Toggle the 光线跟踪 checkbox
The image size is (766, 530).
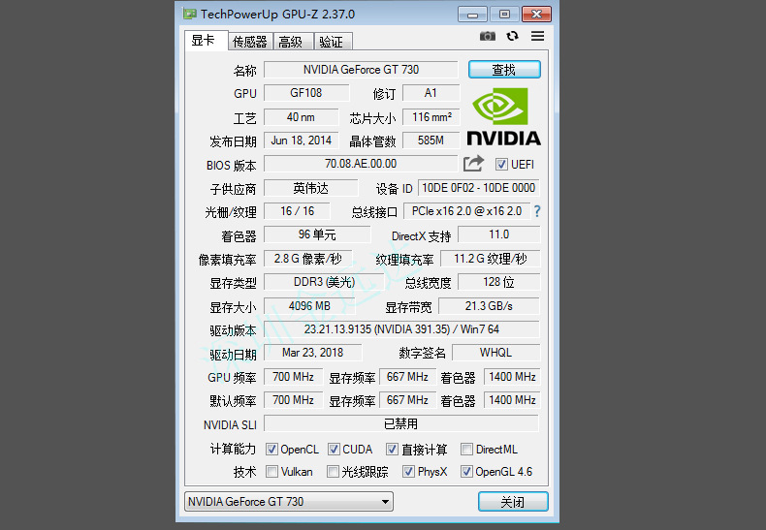(x=333, y=472)
